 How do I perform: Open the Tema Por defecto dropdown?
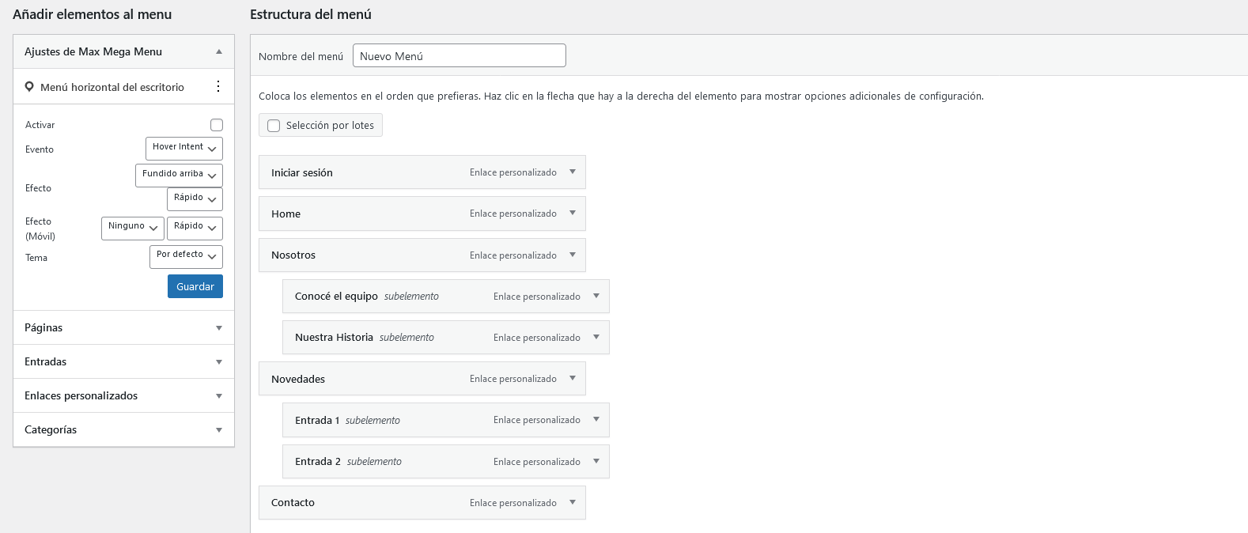tap(186, 255)
